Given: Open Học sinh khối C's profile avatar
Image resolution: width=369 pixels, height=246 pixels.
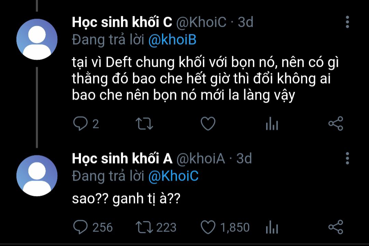Looking at the screenshot, I should click(37, 39).
